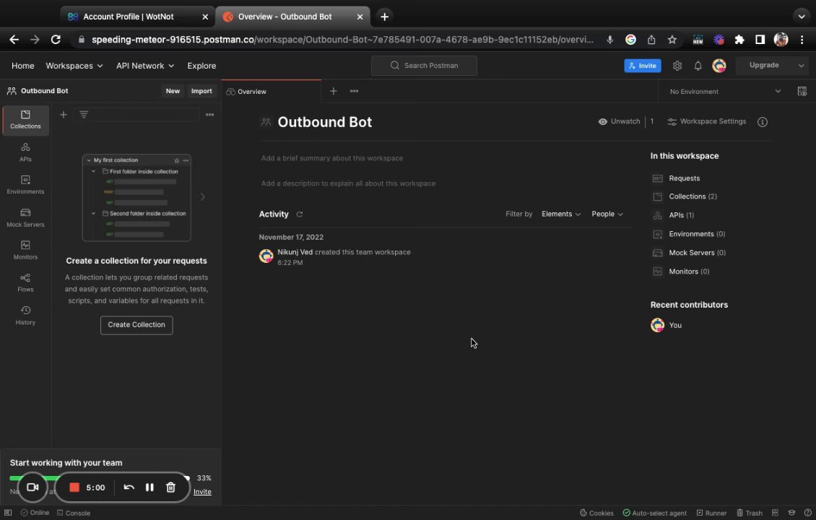Go to Home in Postman header

click(23, 66)
